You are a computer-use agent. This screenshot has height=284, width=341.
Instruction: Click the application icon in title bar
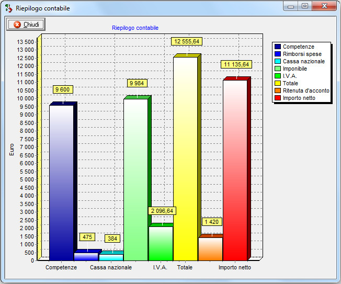click(x=9, y=8)
